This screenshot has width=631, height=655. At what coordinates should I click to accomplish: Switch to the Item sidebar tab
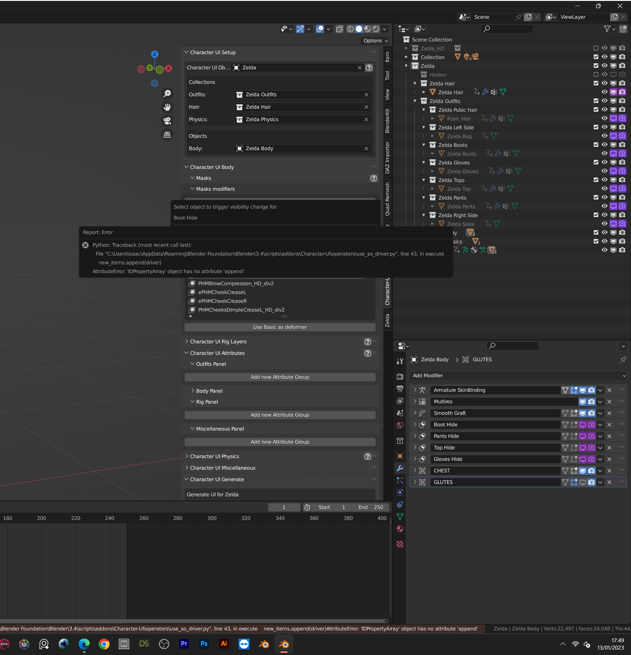pos(387,58)
